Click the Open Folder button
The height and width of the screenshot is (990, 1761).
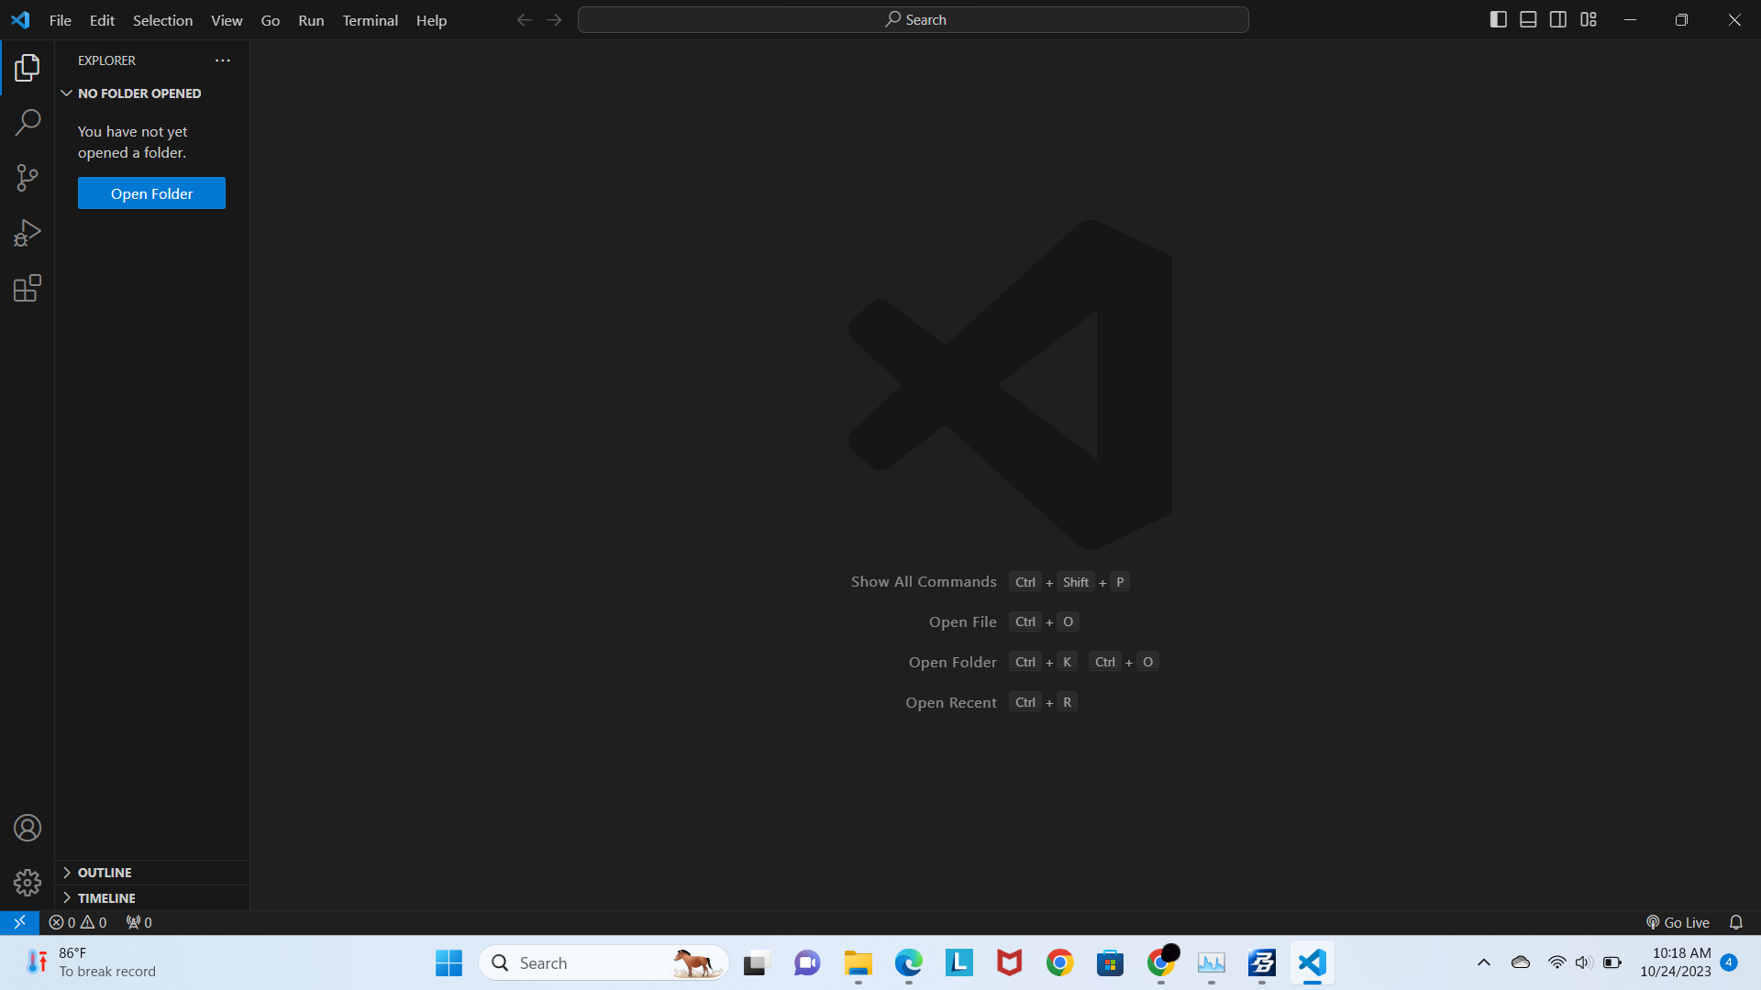point(150,193)
